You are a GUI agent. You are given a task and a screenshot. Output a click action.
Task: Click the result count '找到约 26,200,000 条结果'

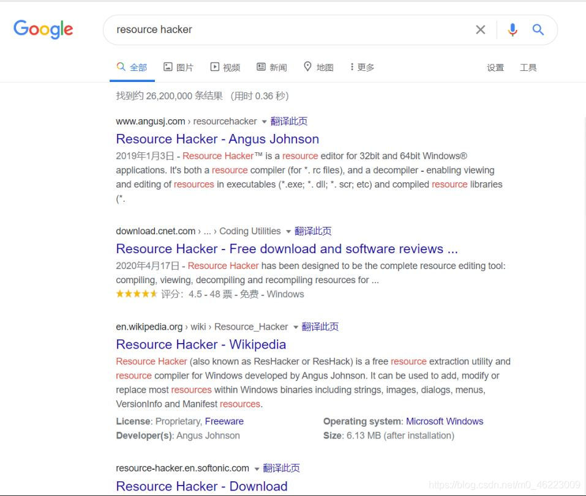click(x=169, y=96)
